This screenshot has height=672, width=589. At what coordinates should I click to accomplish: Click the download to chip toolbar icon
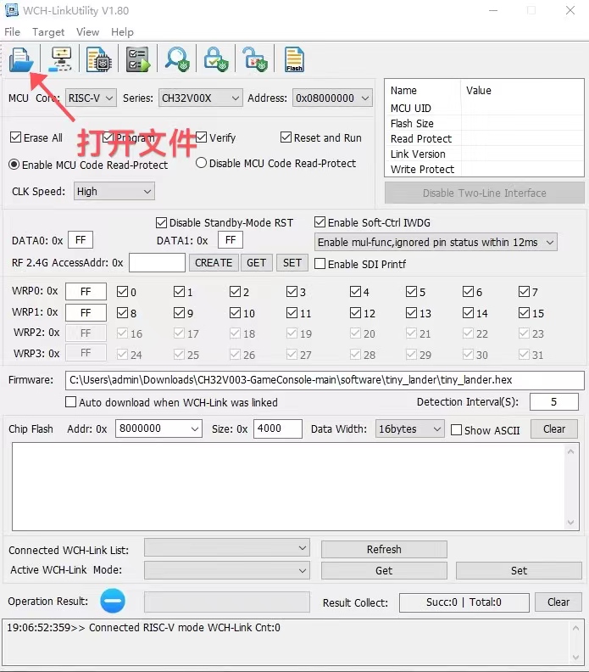[x=99, y=59]
